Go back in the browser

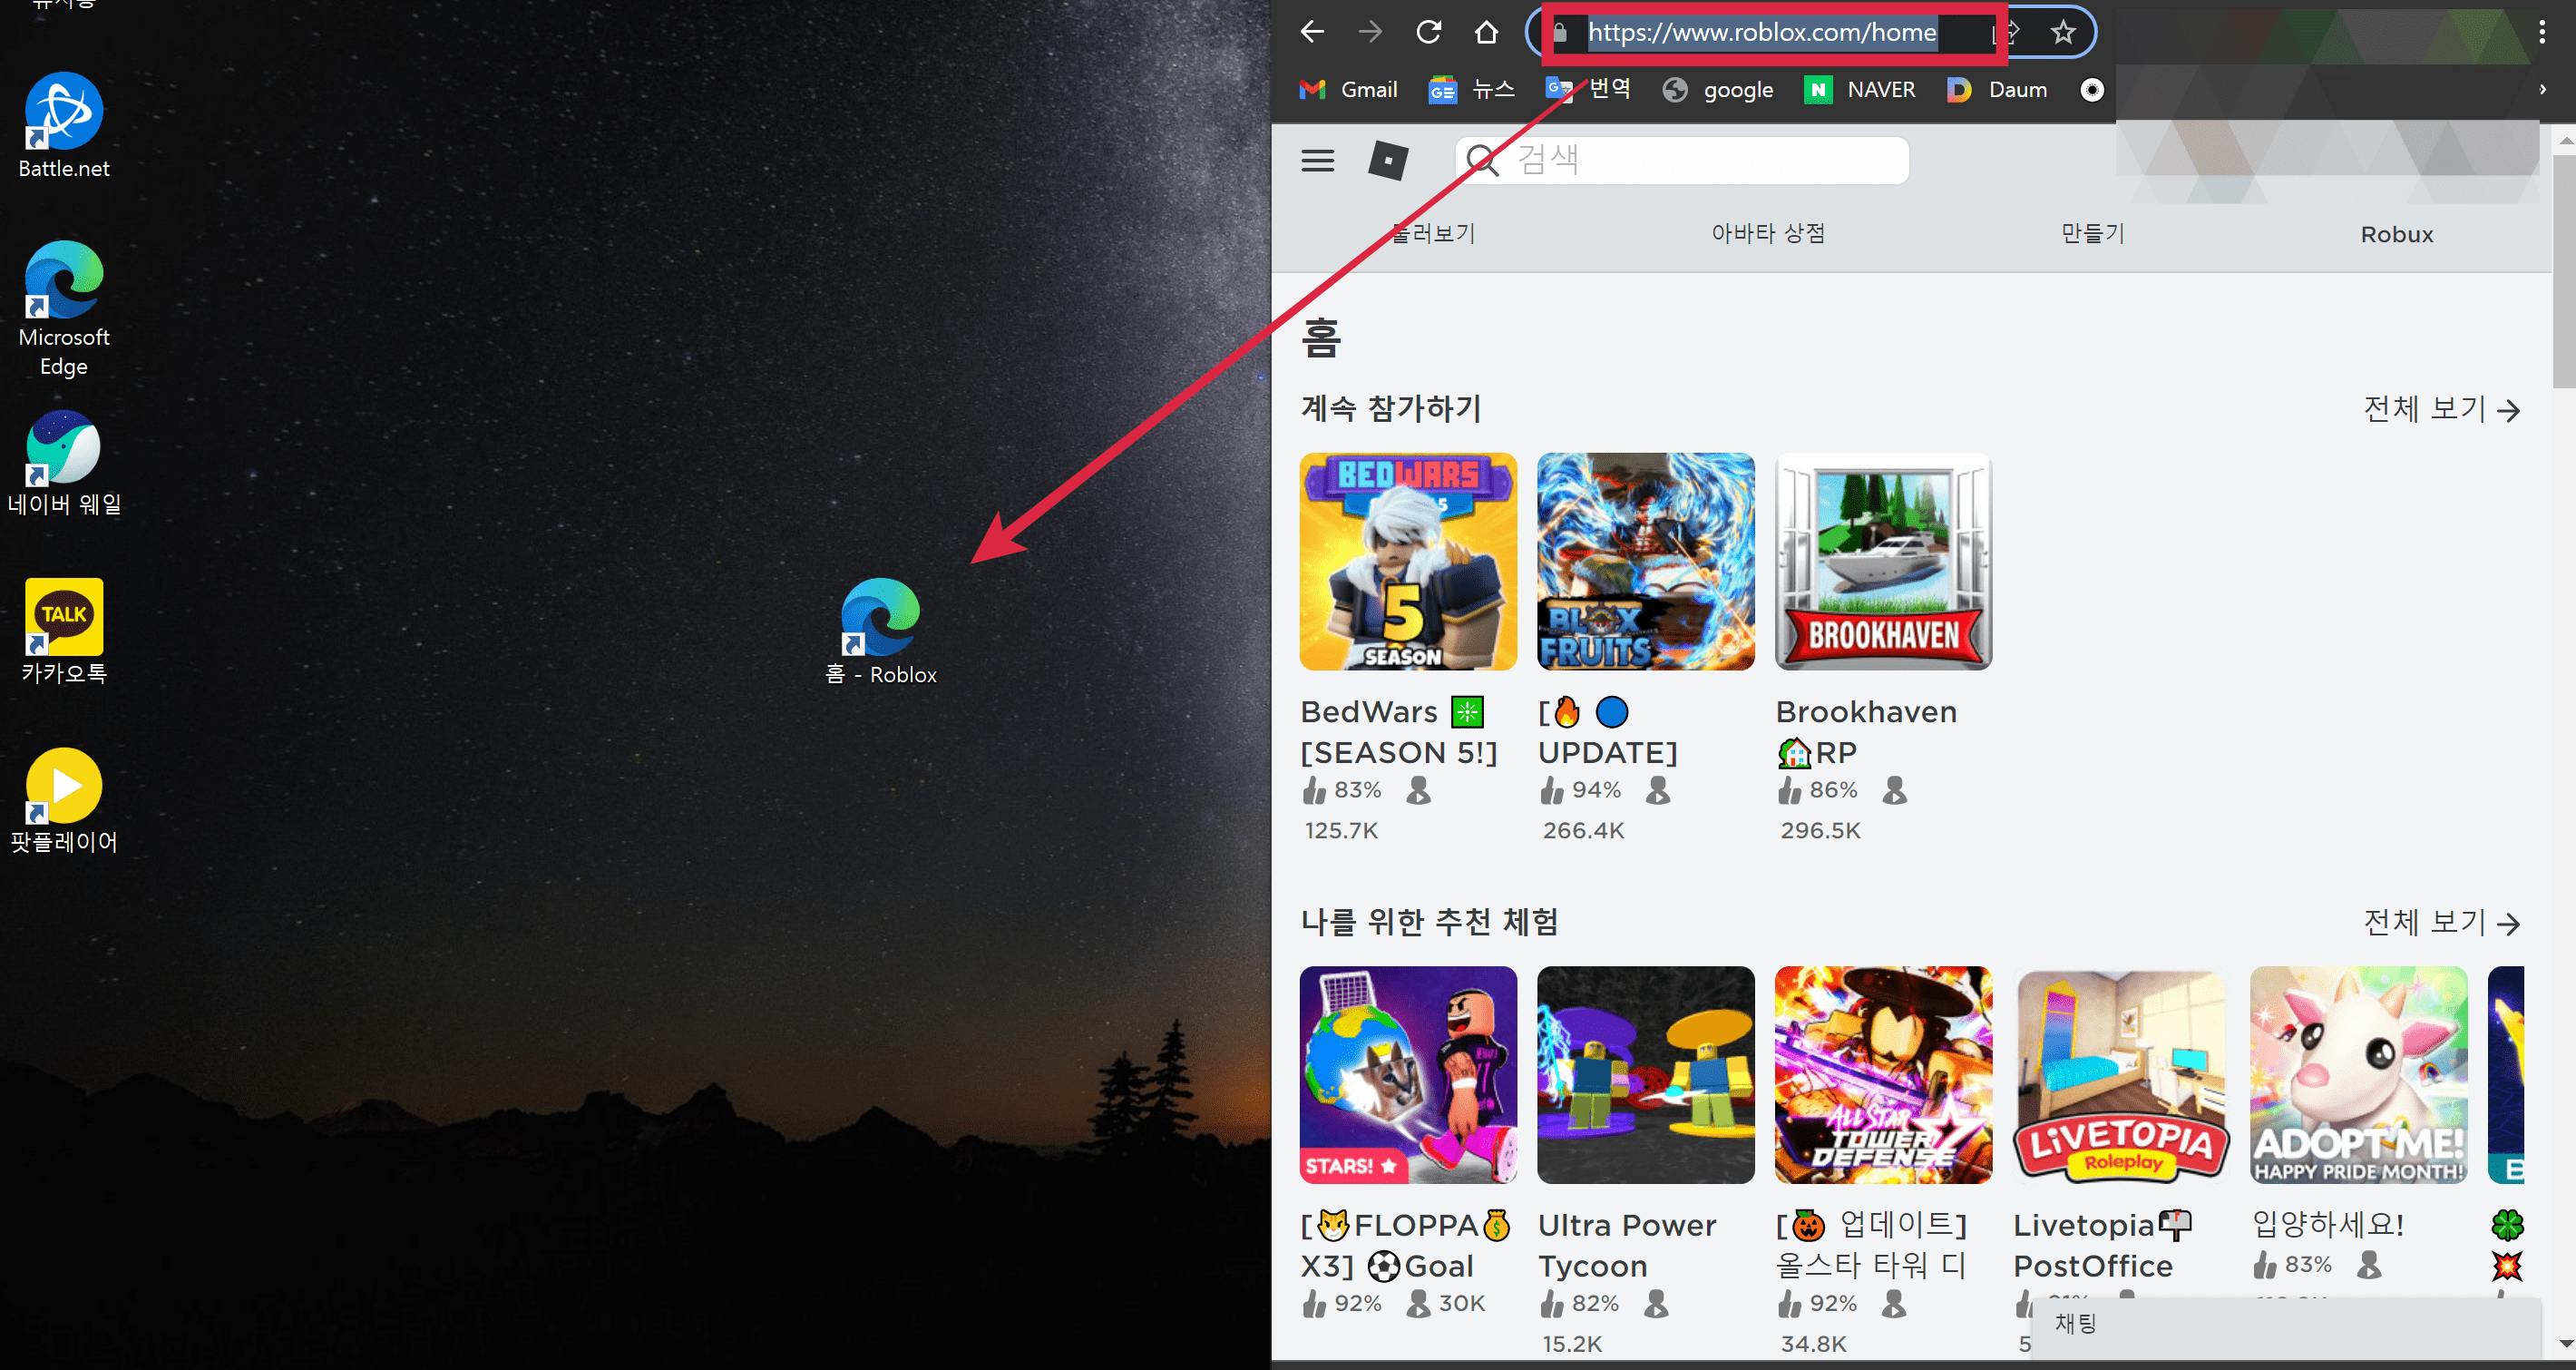1312,32
